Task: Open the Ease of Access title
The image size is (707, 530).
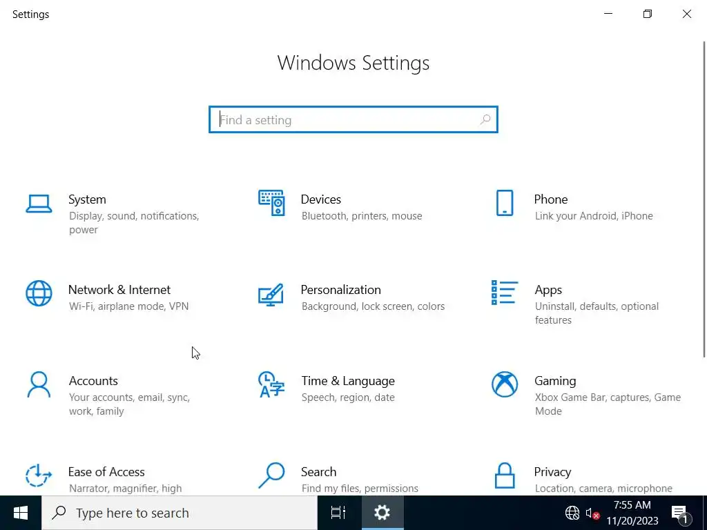Action: pyautogui.click(x=106, y=472)
